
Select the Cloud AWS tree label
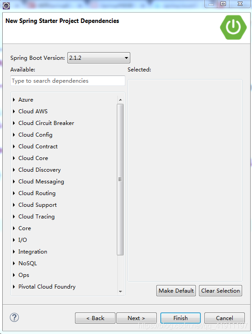(33, 111)
